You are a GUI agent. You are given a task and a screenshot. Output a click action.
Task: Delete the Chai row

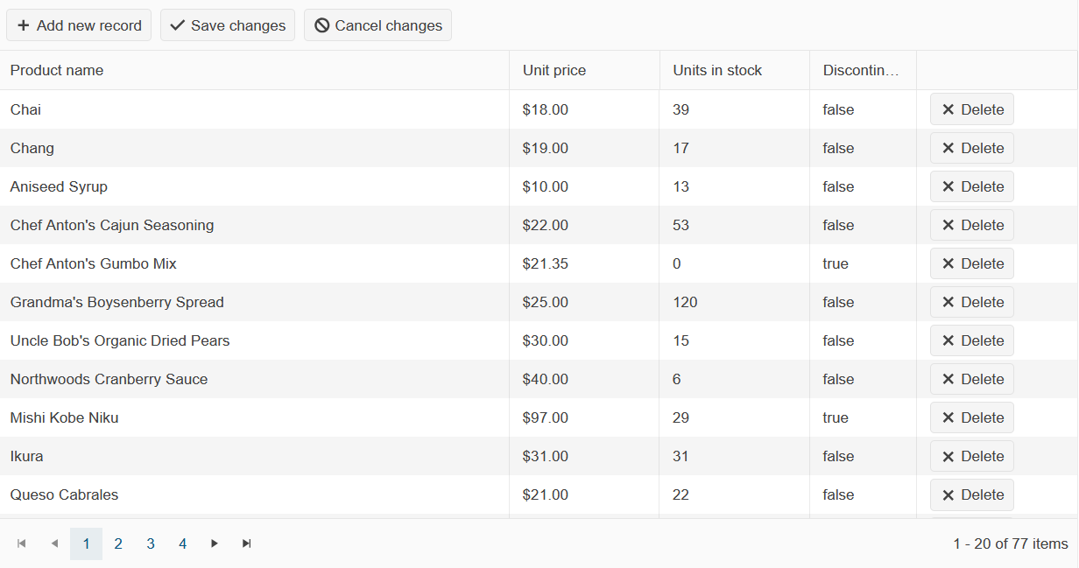(x=971, y=109)
